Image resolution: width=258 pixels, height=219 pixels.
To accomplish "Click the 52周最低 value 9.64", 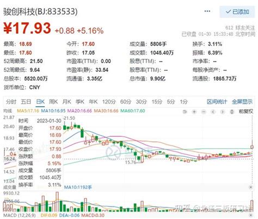I will click(x=35, y=70).
